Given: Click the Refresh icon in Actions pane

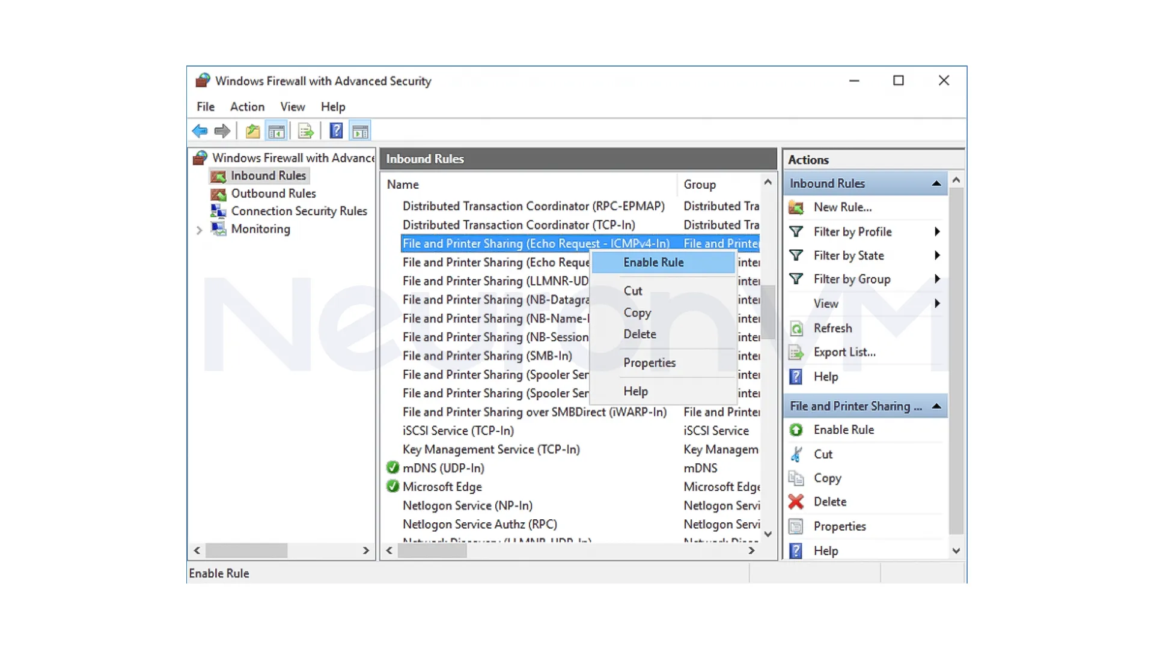Looking at the screenshot, I should pos(796,329).
